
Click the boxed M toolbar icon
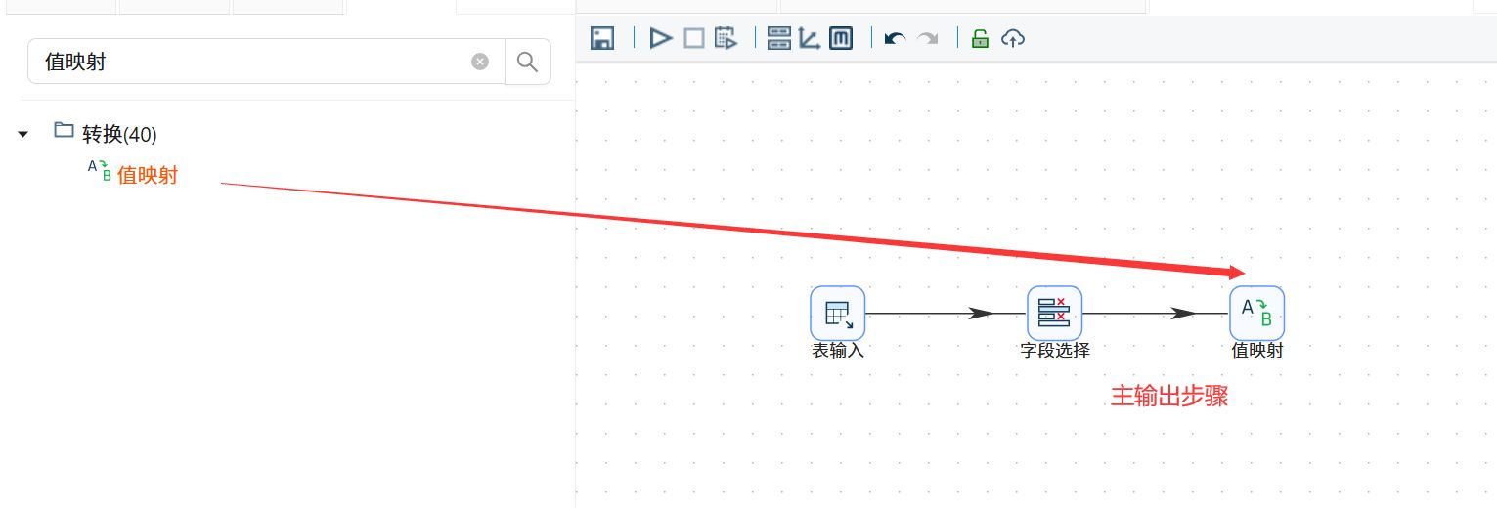point(841,39)
